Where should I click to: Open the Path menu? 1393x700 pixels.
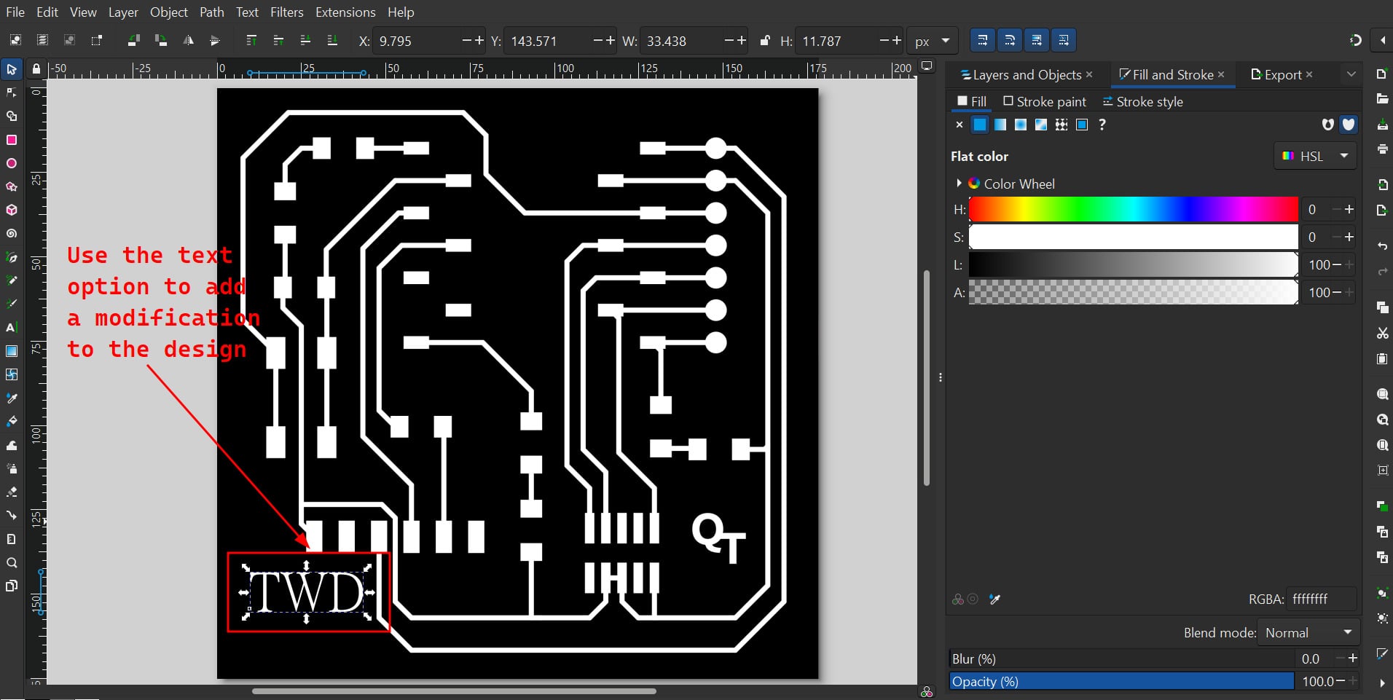(x=211, y=12)
